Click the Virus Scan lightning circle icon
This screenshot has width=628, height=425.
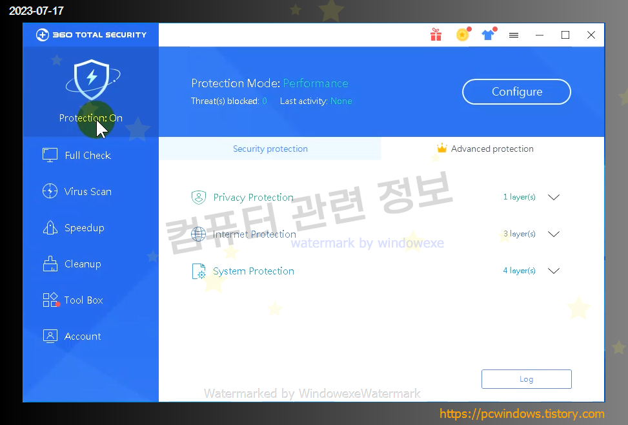[x=50, y=191]
